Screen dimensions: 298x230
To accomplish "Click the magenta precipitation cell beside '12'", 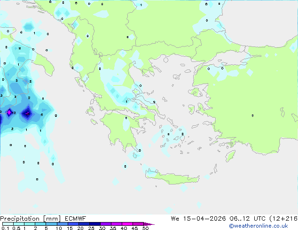I will click(9, 112).
